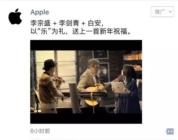Select the text line 李宗盛 + 李剑青 + 白安
This screenshot has width=178, height=140.
tap(67, 23)
